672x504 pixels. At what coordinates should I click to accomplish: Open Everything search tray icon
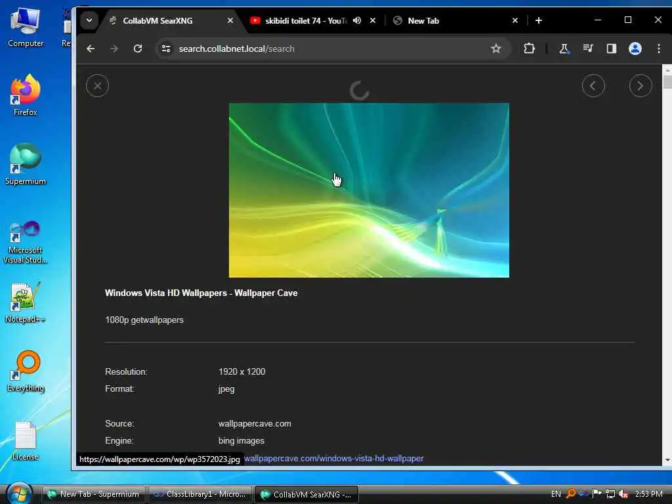click(571, 493)
